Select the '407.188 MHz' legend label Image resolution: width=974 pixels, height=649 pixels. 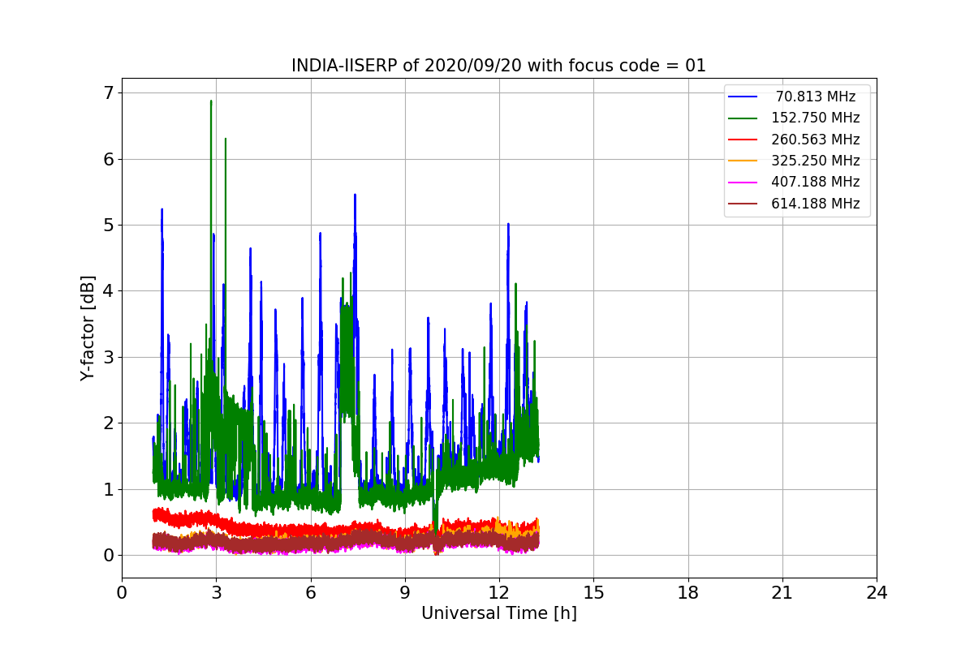(816, 182)
